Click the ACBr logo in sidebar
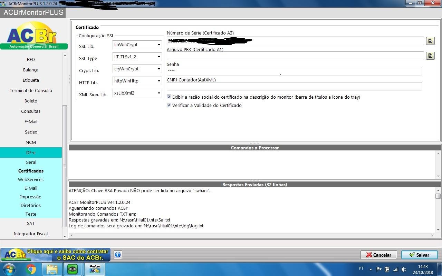This screenshot has height=276, width=442. tap(33, 36)
